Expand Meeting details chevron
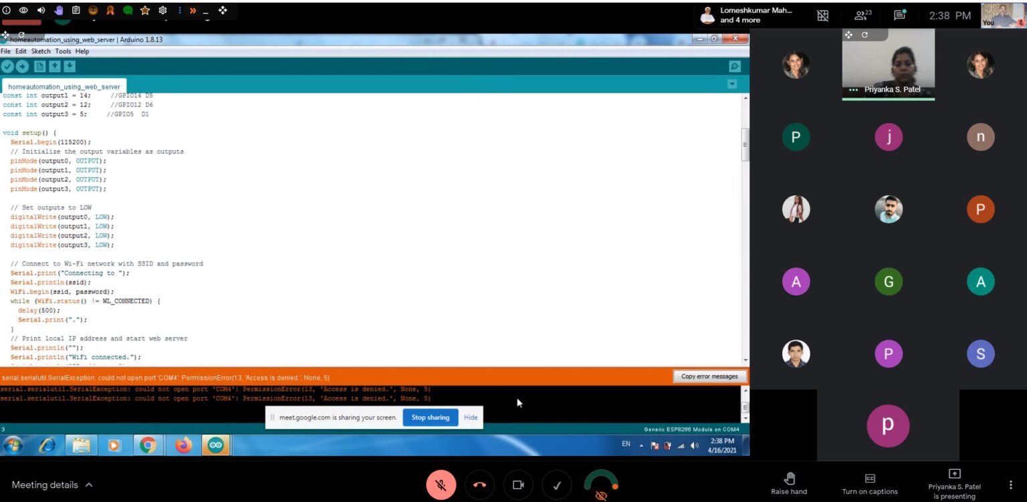The height and width of the screenshot is (502, 1027). 89,485
